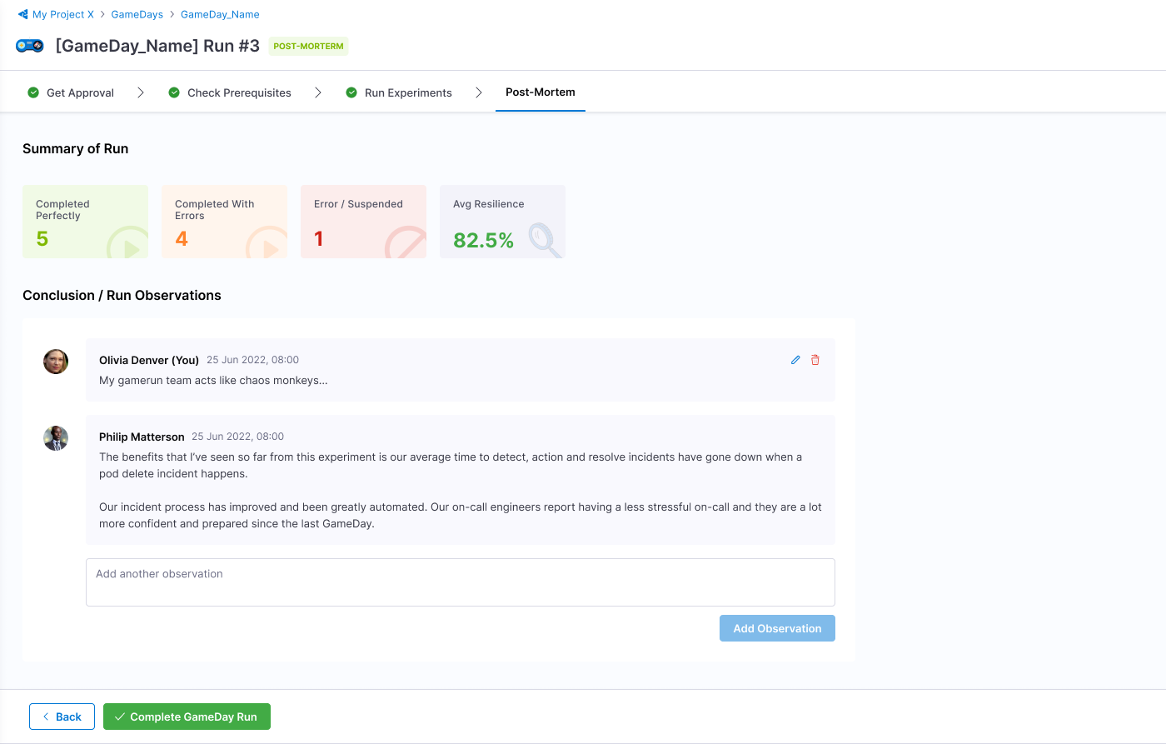Click green checkmark beside Get Approval
Image resolution: width=1166 pixels, height=744 pixels.
click(x=33, y=92)
